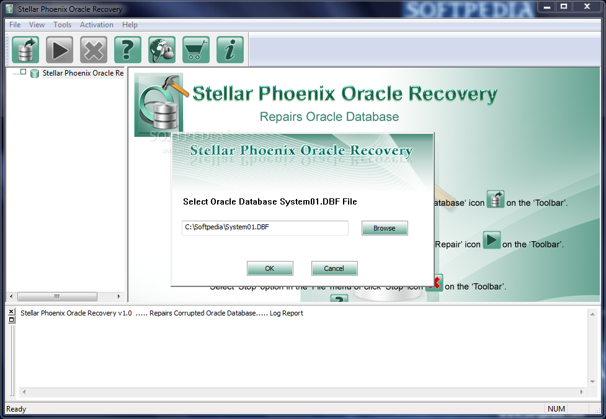606x419 pixels.
Task: Click the app icon in title bar
Action: pyautogui.click(x=10, y=9)
